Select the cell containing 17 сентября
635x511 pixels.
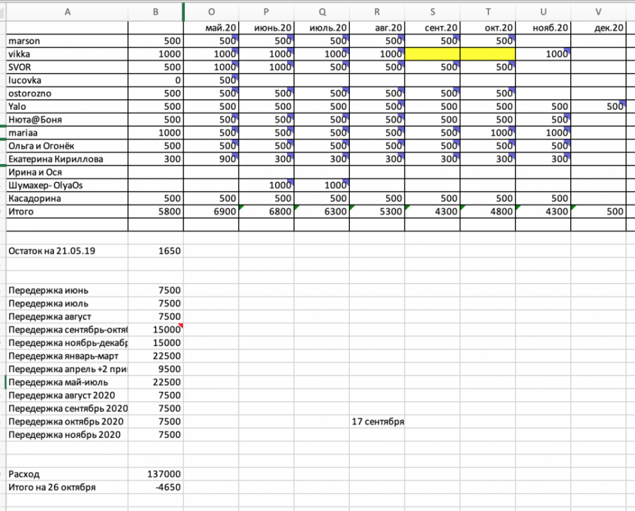[377, 422]
